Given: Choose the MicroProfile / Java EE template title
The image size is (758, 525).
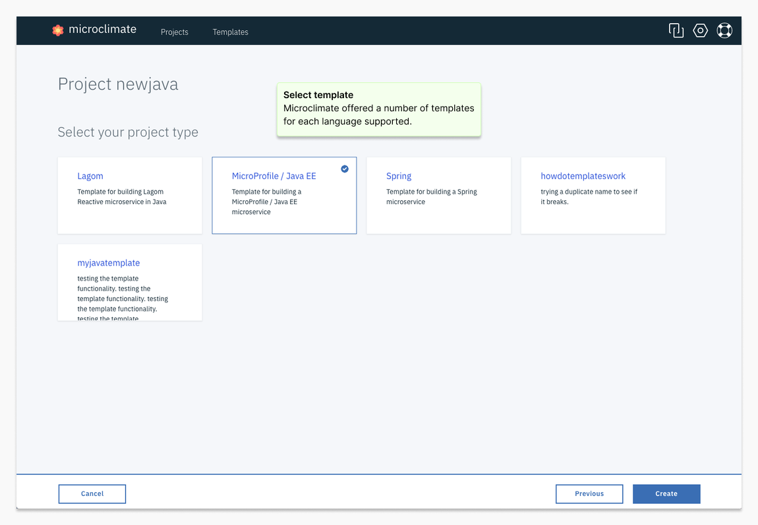Looking at the screenshot, I should [x=274, y=176].
